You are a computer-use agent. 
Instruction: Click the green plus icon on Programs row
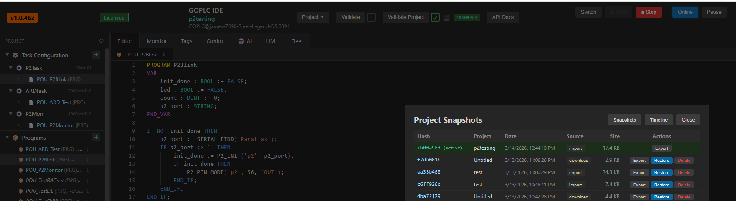96,137
